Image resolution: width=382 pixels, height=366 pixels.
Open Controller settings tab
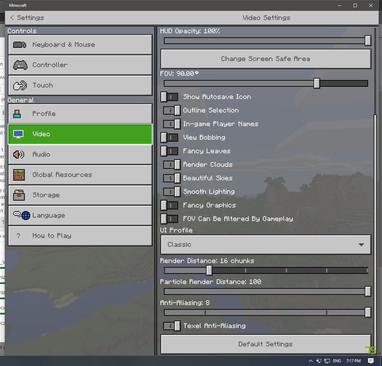click(80, 65)
